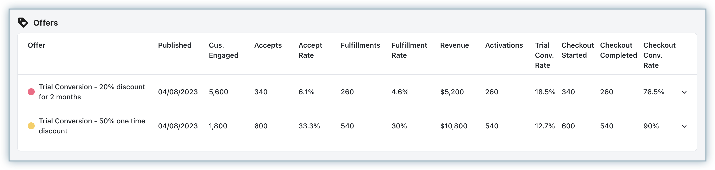The height and width of the screenshot is (170, 715).
Task: Click the Offers tag icon
Action: pyautogui.click(x=23, y=23)
